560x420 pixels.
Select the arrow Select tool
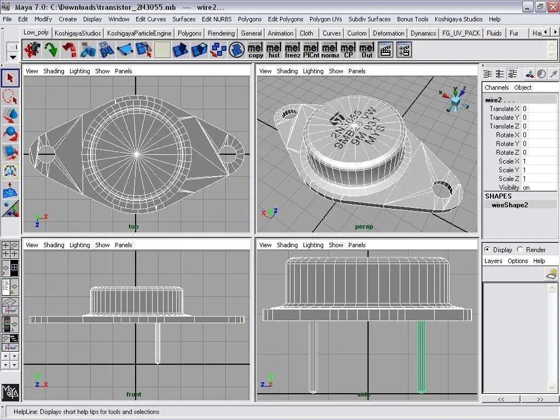[x=10, y=78]
